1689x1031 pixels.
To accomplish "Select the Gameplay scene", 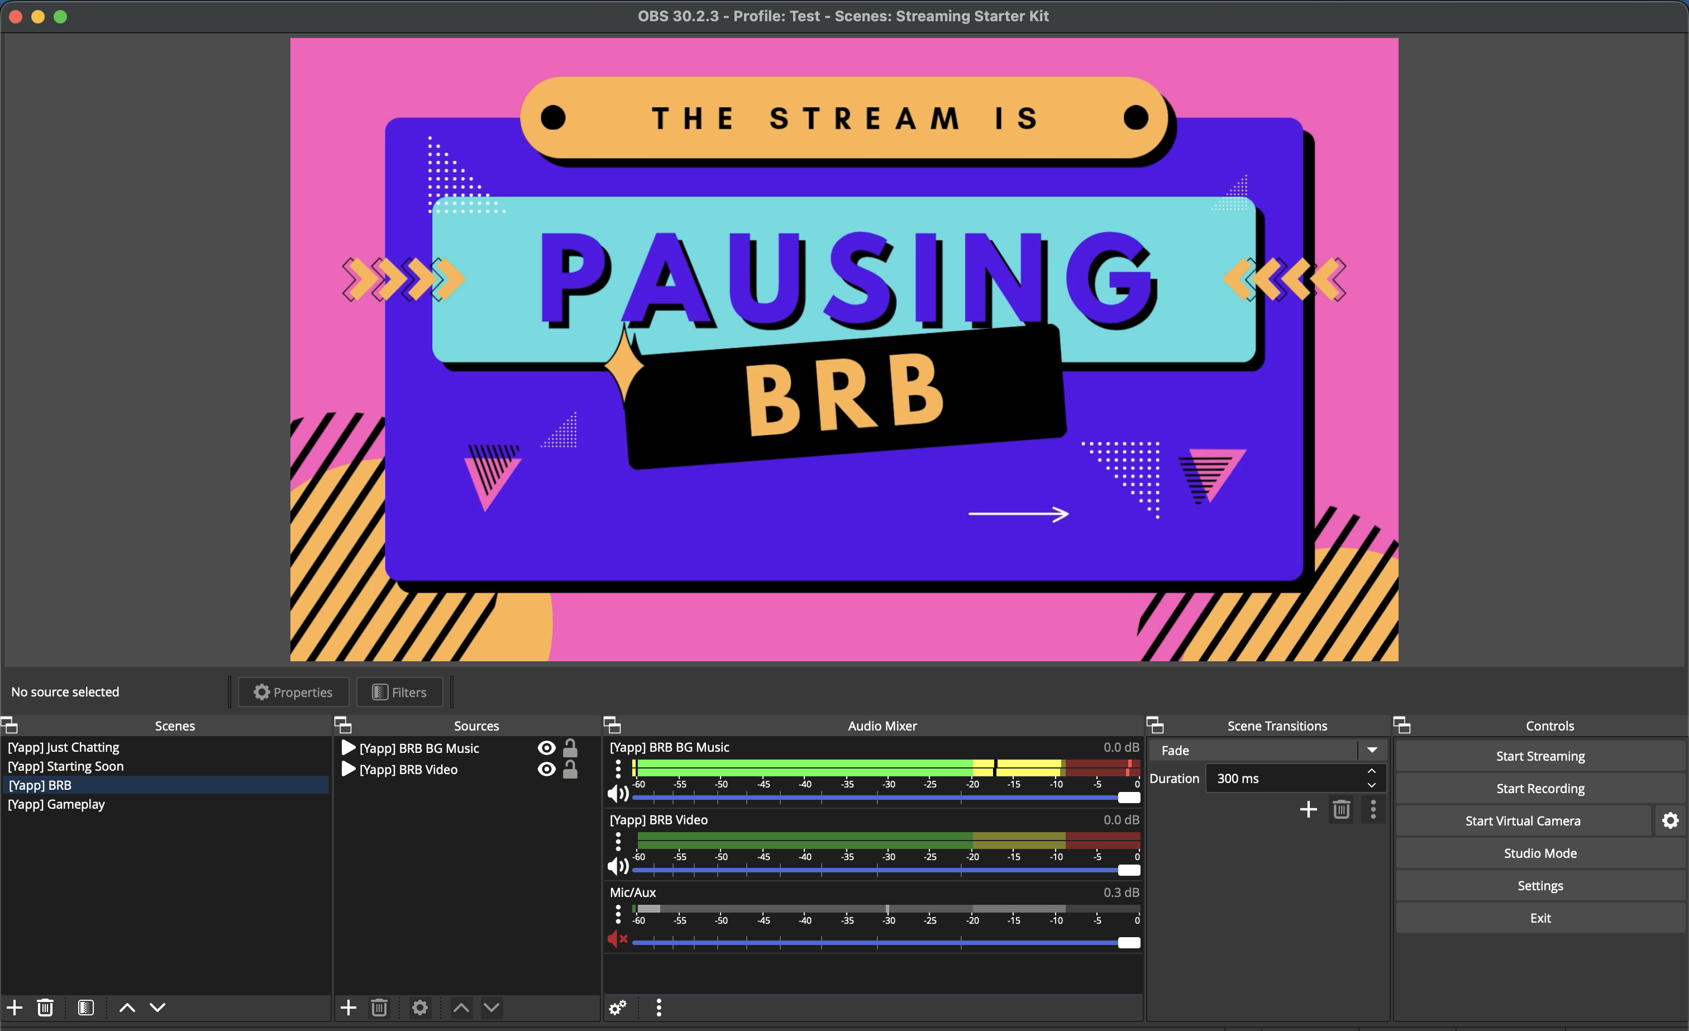I will click(x=56, y=804).
